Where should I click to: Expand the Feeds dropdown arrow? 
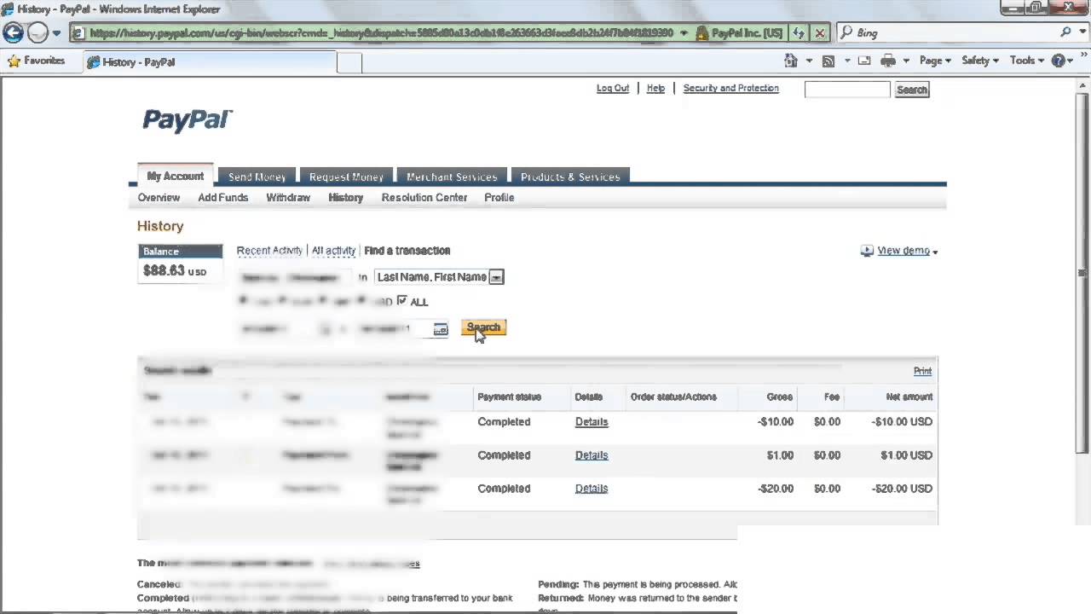[846, 61]
